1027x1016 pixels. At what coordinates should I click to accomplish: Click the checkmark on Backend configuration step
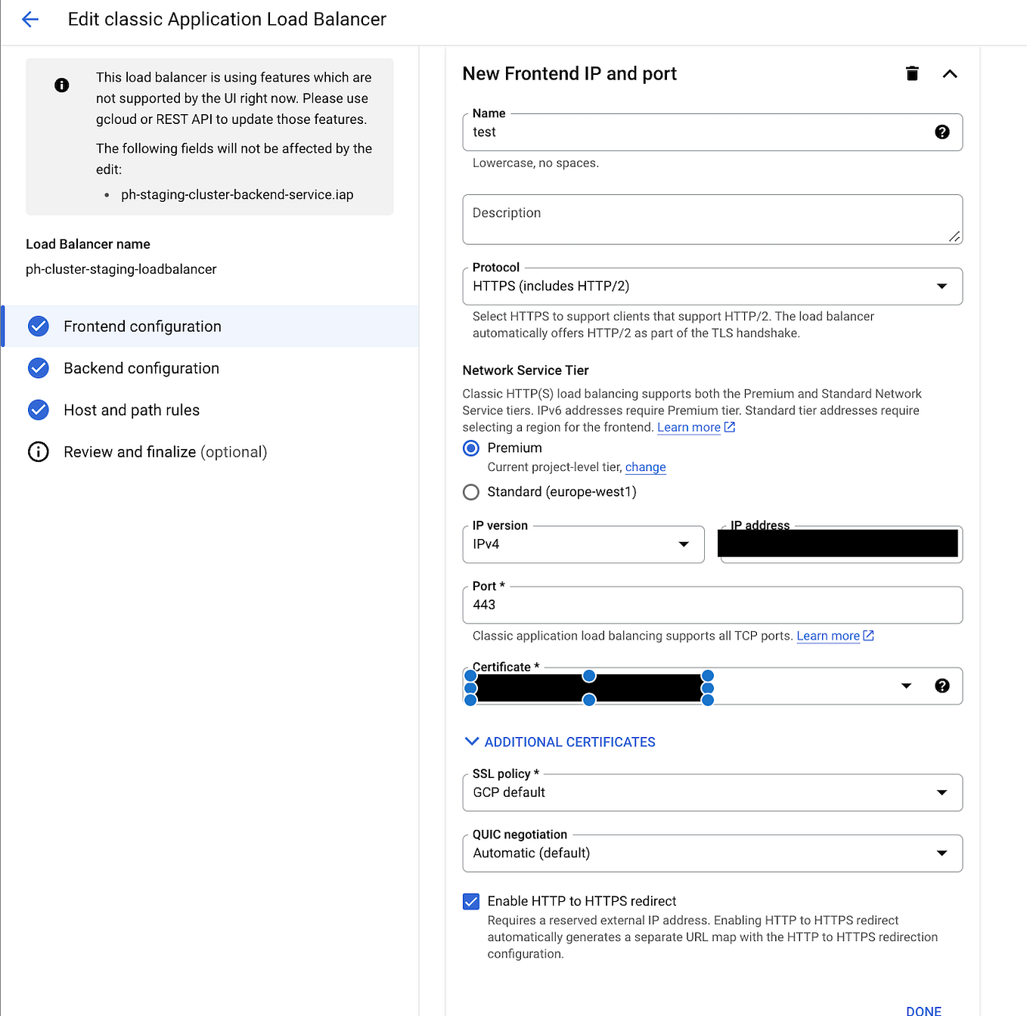39,368
